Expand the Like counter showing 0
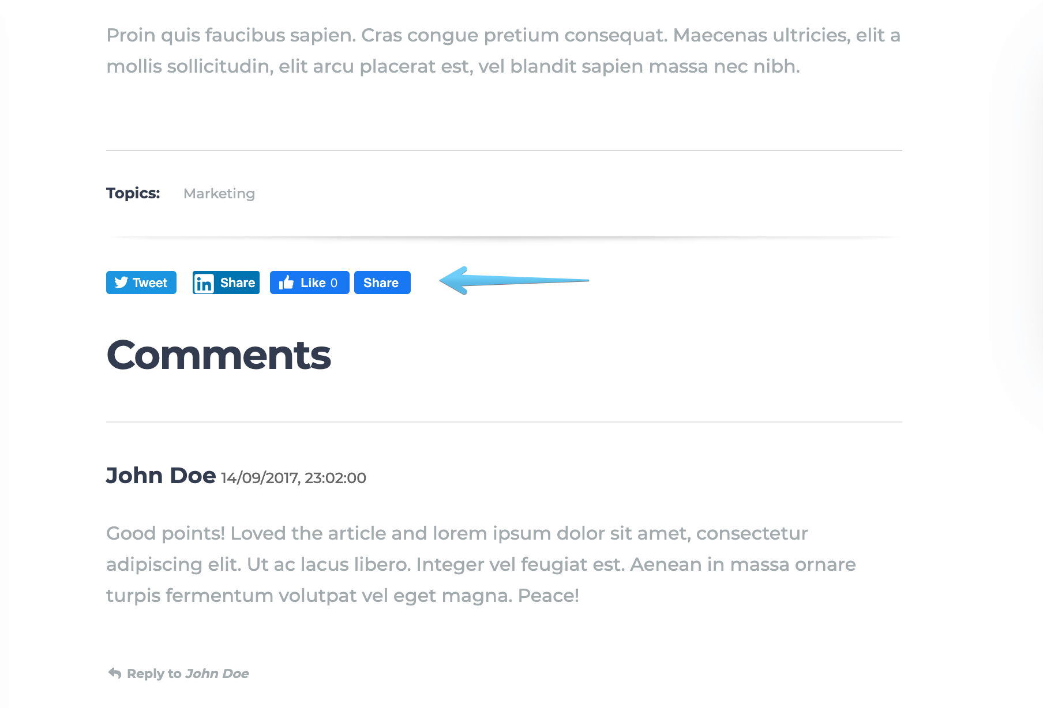The height and width of the screenshot is (708, 1043). 335,283
